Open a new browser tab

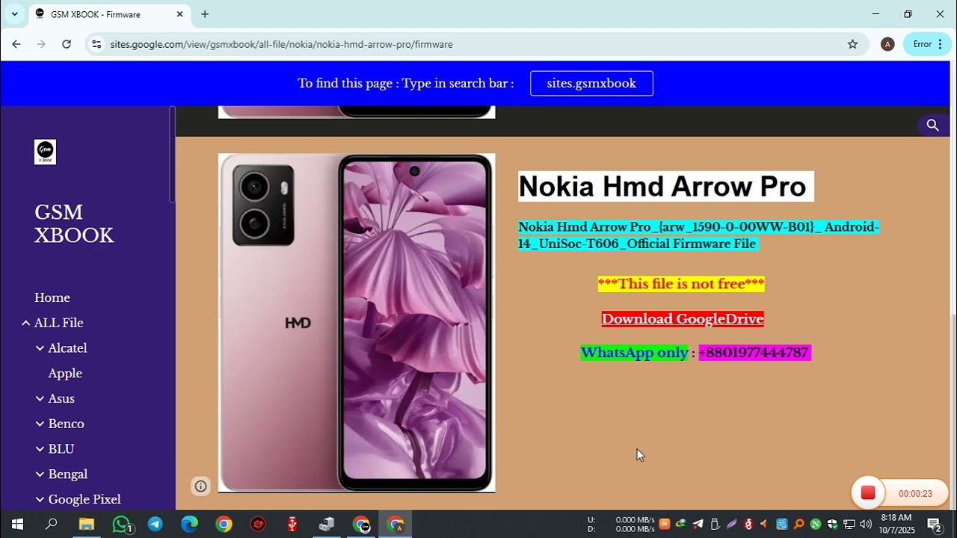coord(205,14)
